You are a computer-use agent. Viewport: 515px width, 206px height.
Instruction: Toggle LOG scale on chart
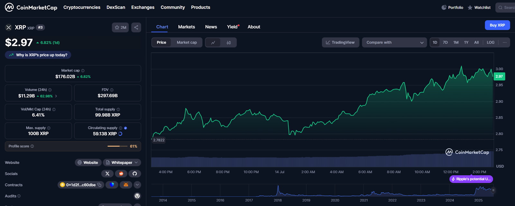[491, 42]
